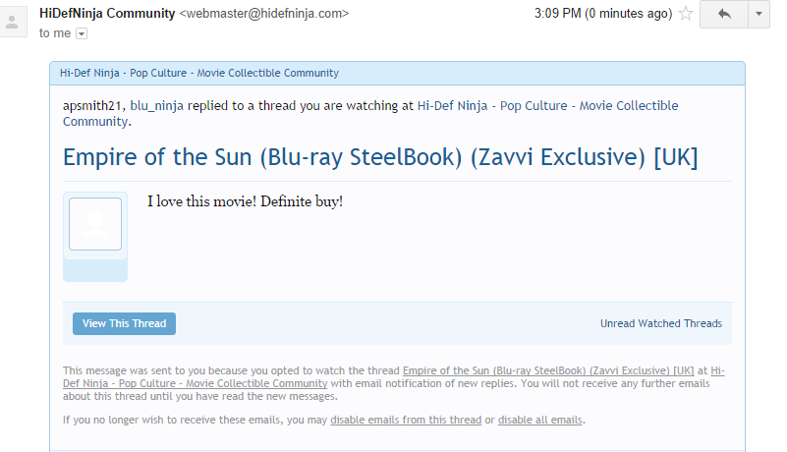Click the text 'I love this movie! Definite buy!'
787x452 pixels.
(x=245, y=201)
